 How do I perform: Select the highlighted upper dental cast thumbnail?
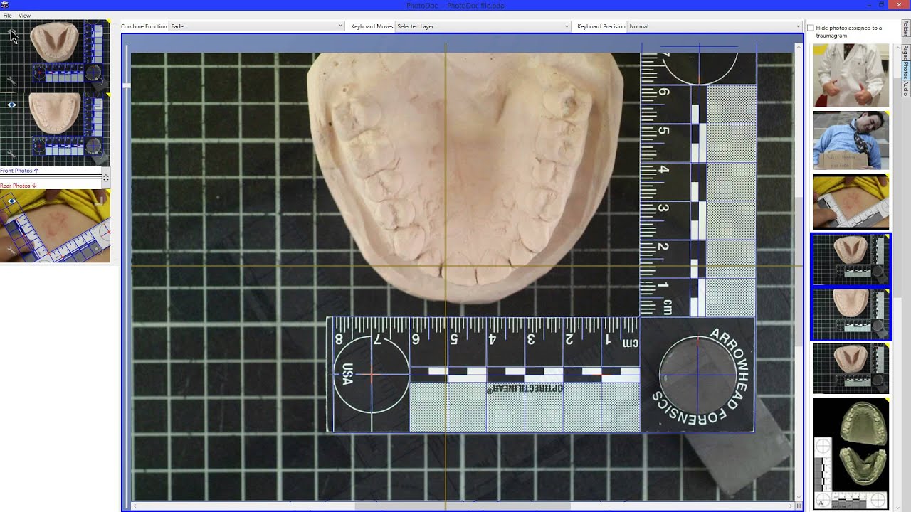[x=851, y=260]
